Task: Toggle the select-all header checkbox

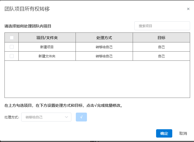Action: [12, 38]
